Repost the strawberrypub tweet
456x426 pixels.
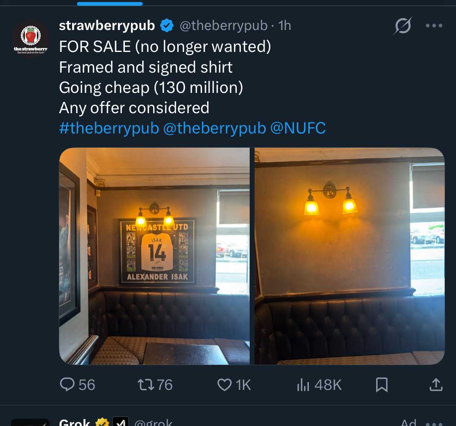(155, 384)
